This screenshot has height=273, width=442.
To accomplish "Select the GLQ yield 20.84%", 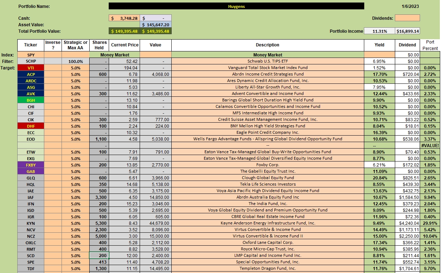I will [x=379, y=178].
